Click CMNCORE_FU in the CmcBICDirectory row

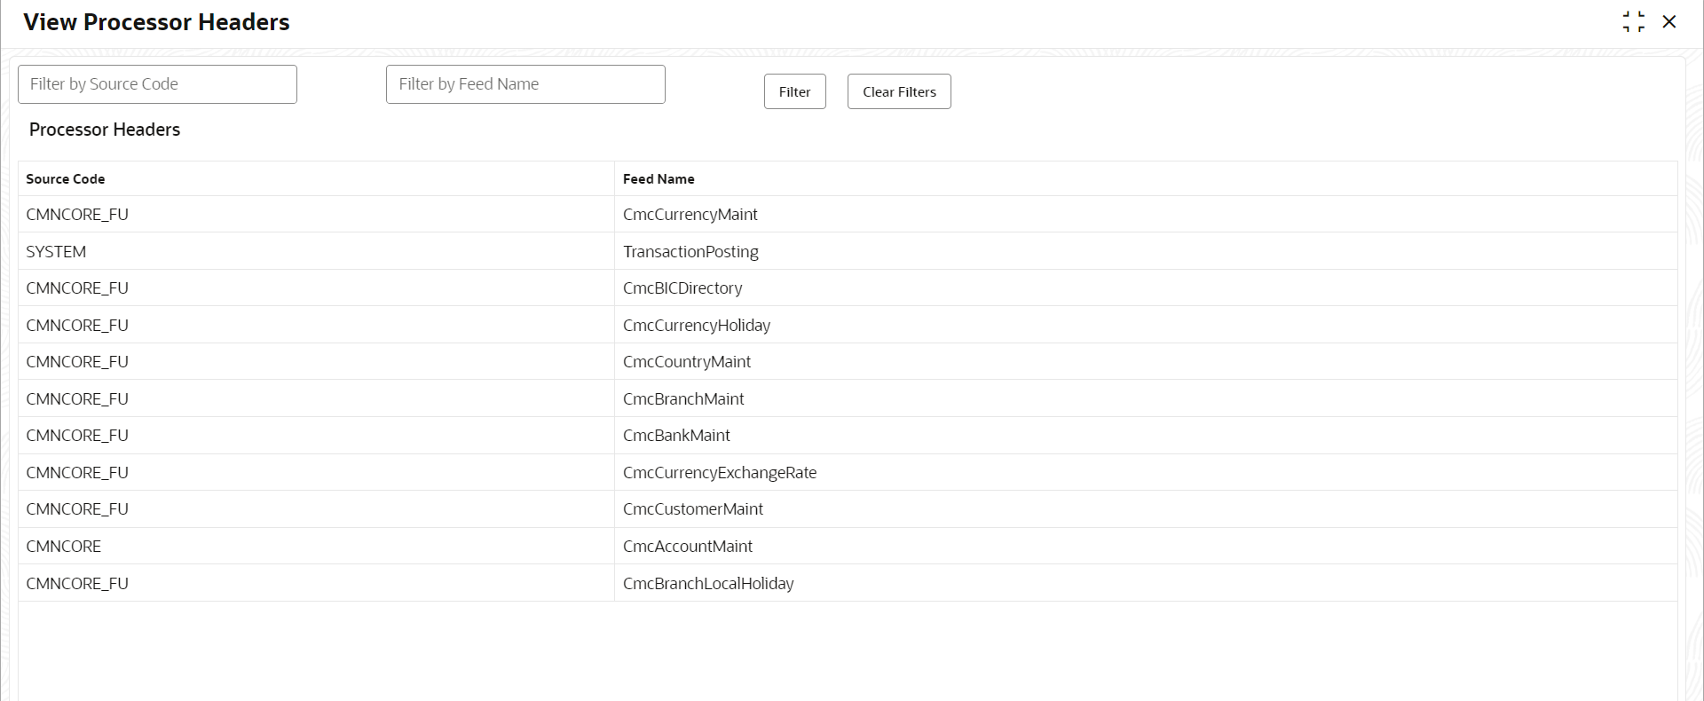pos(77,288)
